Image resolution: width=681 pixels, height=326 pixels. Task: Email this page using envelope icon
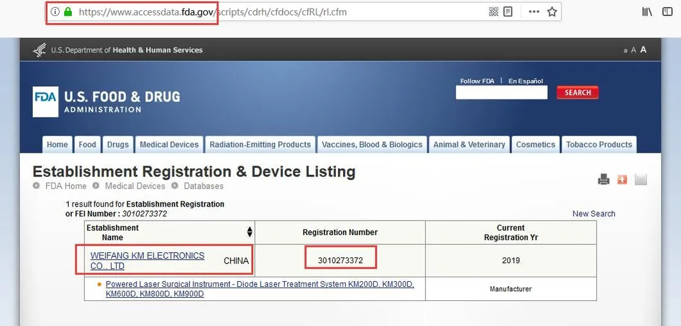(641, 180)
